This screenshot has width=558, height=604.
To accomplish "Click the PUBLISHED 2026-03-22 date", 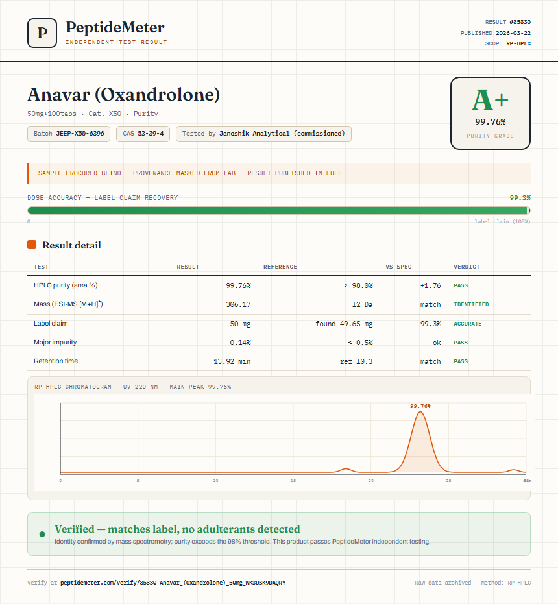I will pos(496,33).
